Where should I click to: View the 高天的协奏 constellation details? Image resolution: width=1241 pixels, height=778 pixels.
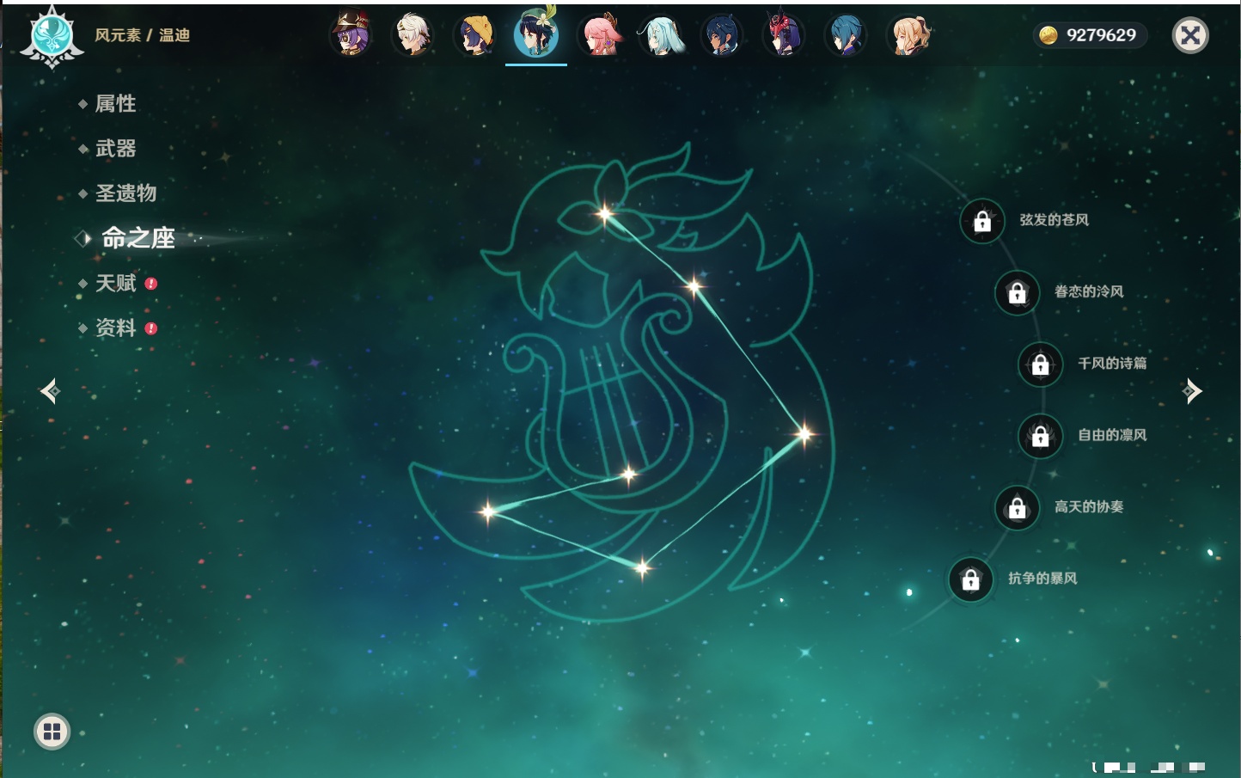point(1088,507)
